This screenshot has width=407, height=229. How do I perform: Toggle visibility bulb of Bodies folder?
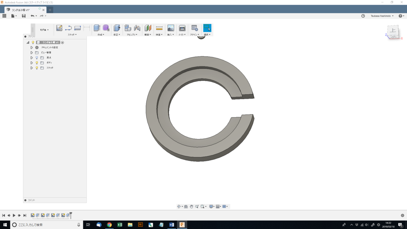point(37,63)
